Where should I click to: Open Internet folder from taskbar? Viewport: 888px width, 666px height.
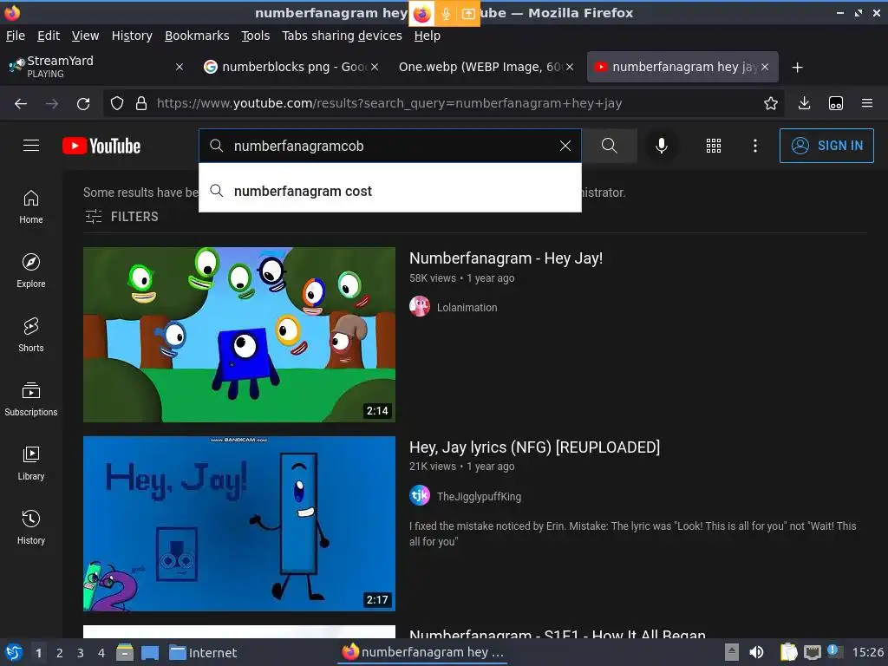click(x=203, y=653)
